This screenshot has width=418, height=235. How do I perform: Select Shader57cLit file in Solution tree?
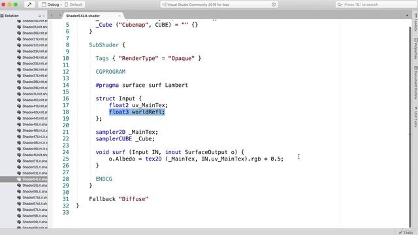[x=35, y=204]
